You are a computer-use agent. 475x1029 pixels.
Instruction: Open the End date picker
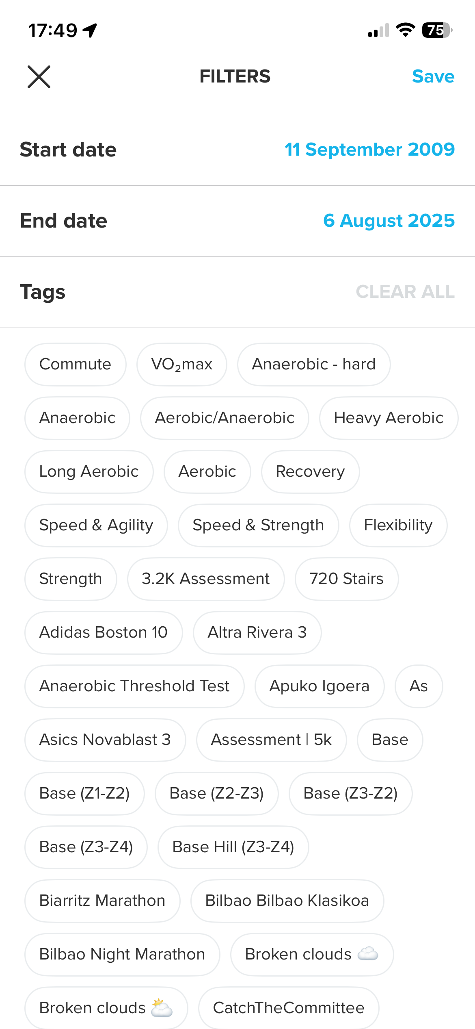click(237, 221)
